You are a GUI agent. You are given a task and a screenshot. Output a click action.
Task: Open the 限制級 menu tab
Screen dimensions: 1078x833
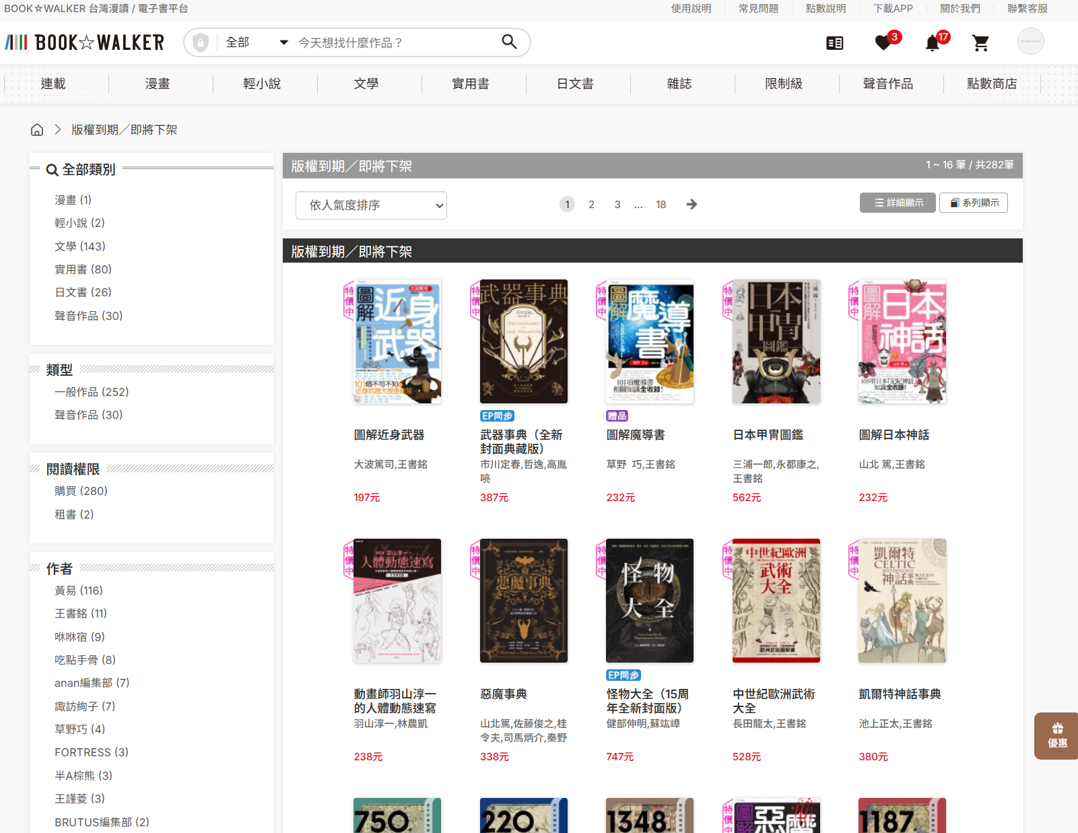pyautogui.click(x=784, y=84)
